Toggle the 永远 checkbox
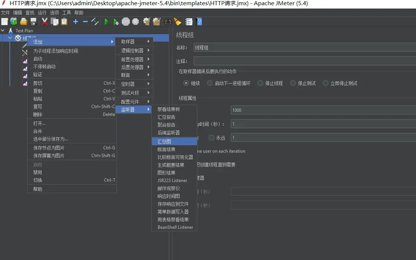This screenshot has height=260, width=416. pos(212,138)
